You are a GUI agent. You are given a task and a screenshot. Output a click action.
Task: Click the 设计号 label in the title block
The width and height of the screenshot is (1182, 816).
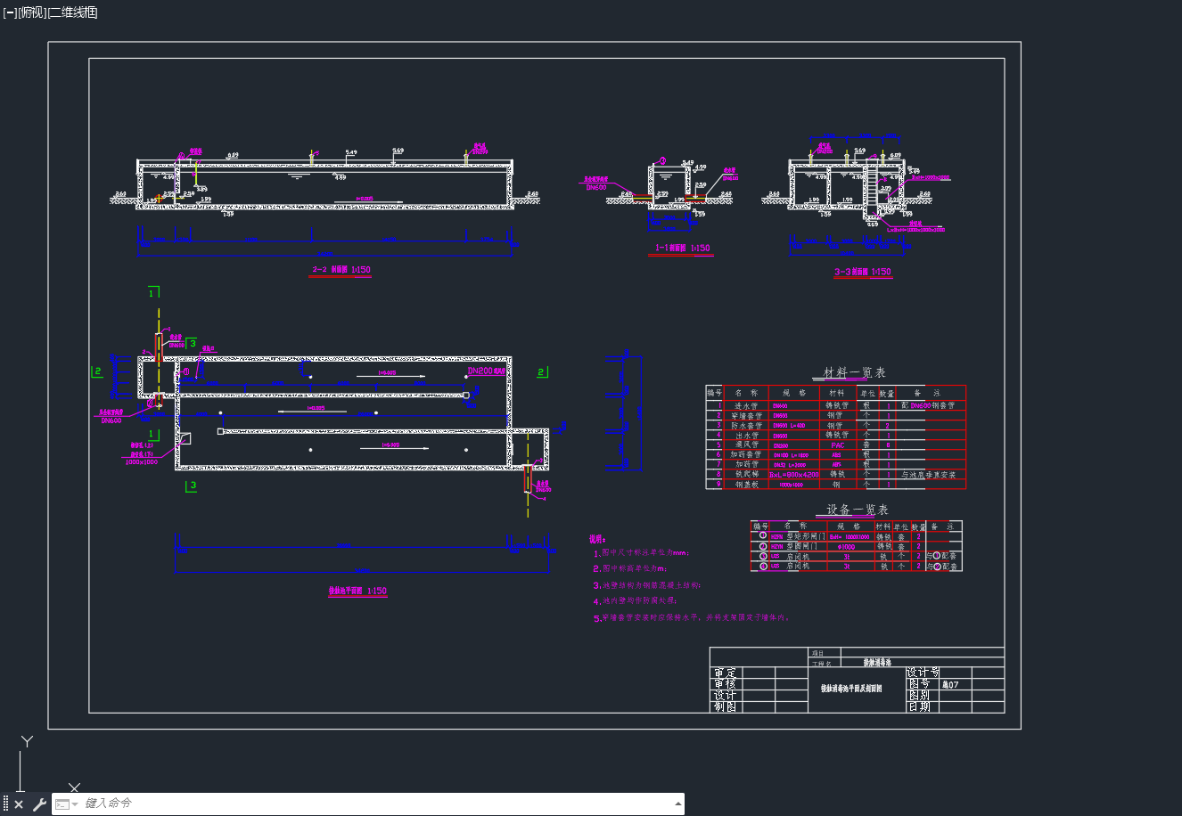[923, 673]
